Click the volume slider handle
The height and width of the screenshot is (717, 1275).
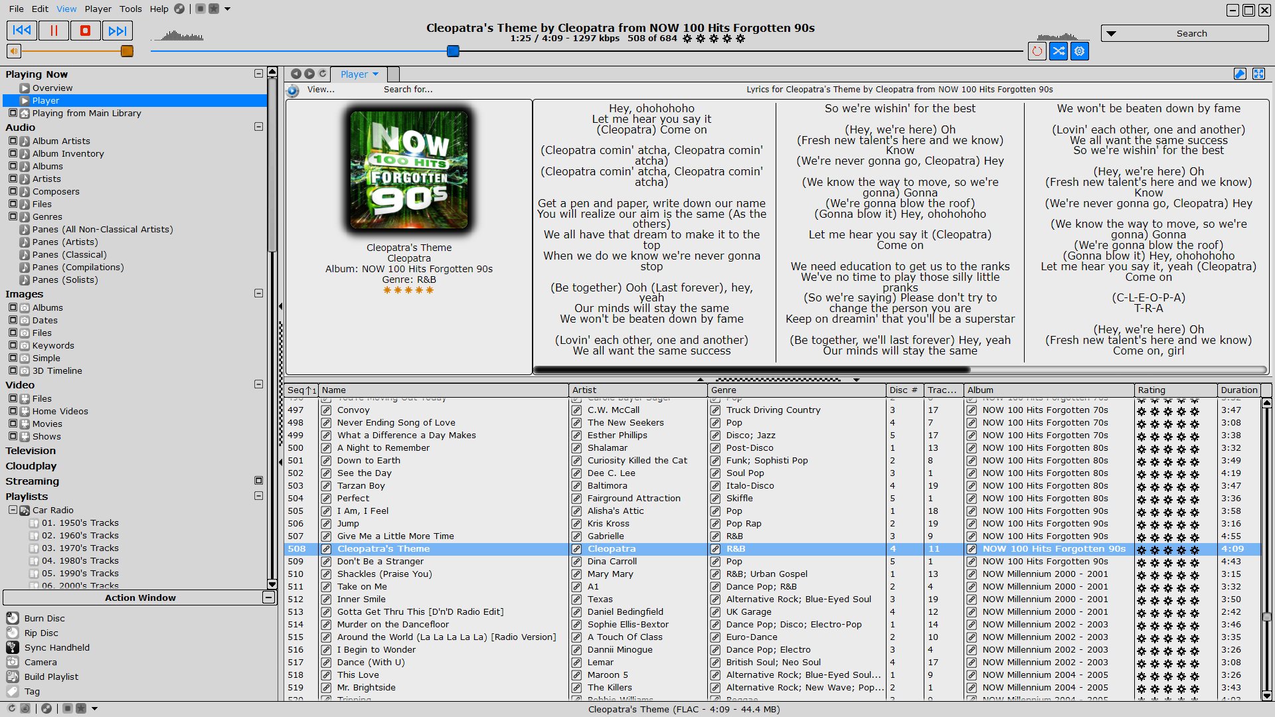(127, 51)
